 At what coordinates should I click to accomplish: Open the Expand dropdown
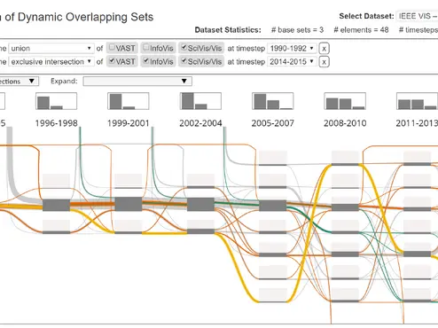click(137, 81)
